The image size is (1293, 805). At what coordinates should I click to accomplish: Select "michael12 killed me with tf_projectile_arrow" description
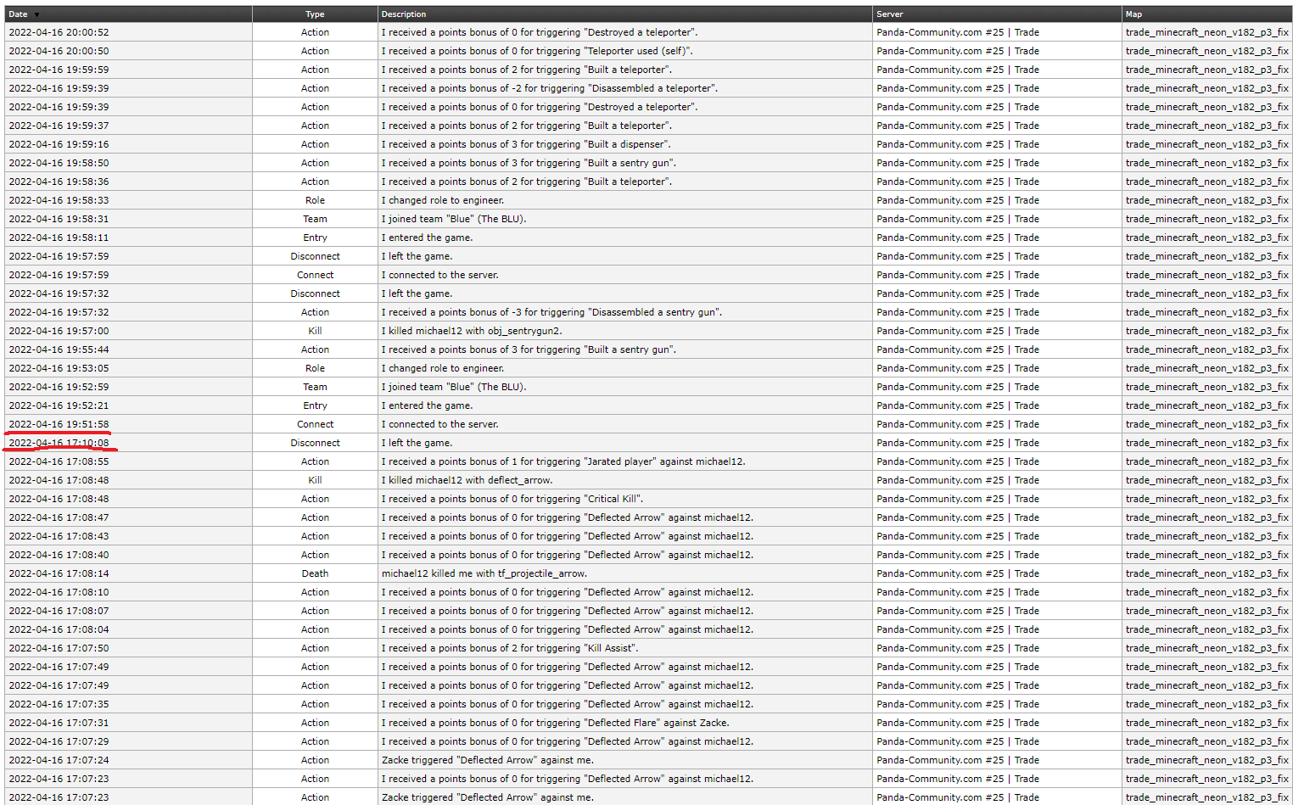(484, 573)
